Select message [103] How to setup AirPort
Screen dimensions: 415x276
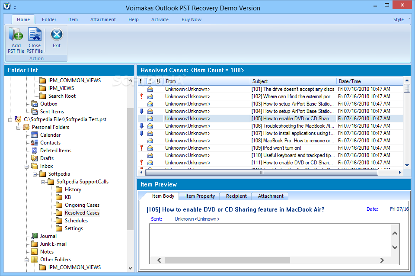271,104
